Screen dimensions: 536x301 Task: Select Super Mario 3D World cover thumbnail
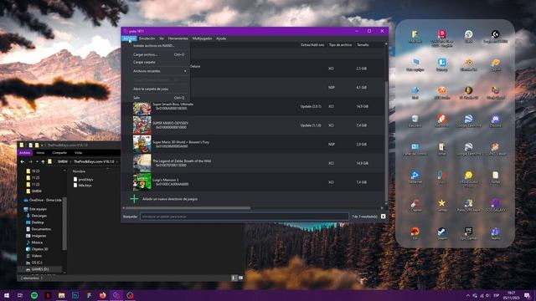[x=142, y=144]
